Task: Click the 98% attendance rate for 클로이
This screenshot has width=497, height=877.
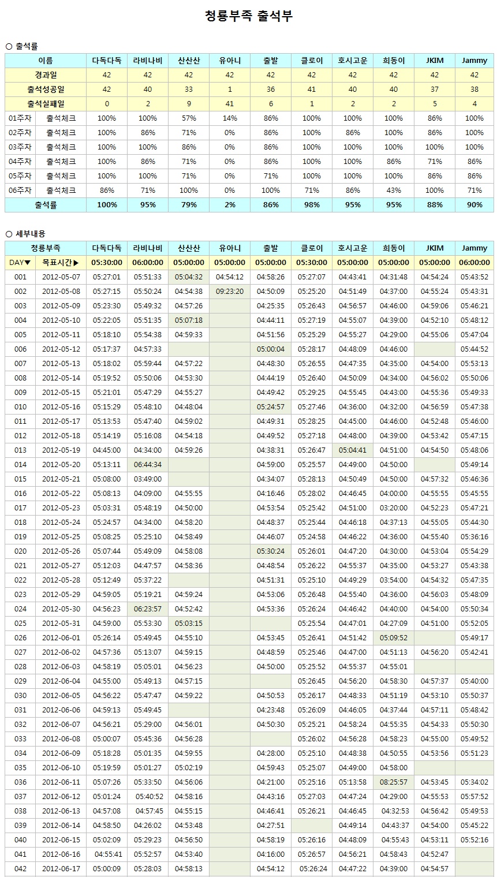Action: [312, 205]
